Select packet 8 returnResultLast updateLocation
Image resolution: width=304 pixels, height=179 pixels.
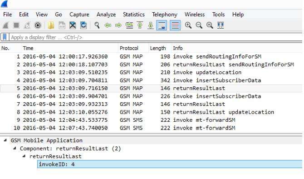(151, 112)
